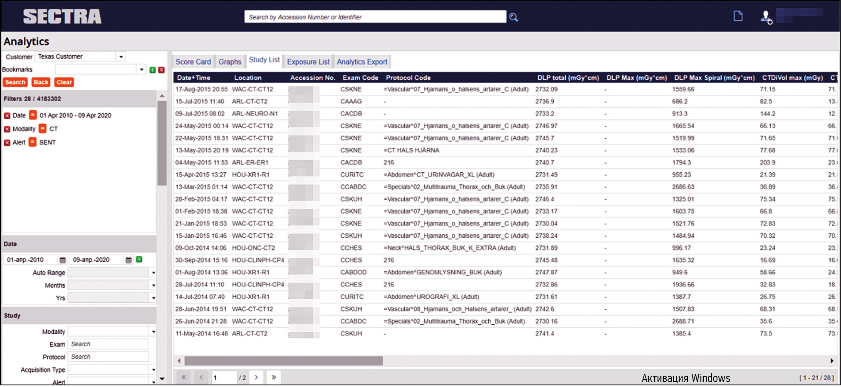
Task: Expand the Customer dropdown
Action: (121, 56)
